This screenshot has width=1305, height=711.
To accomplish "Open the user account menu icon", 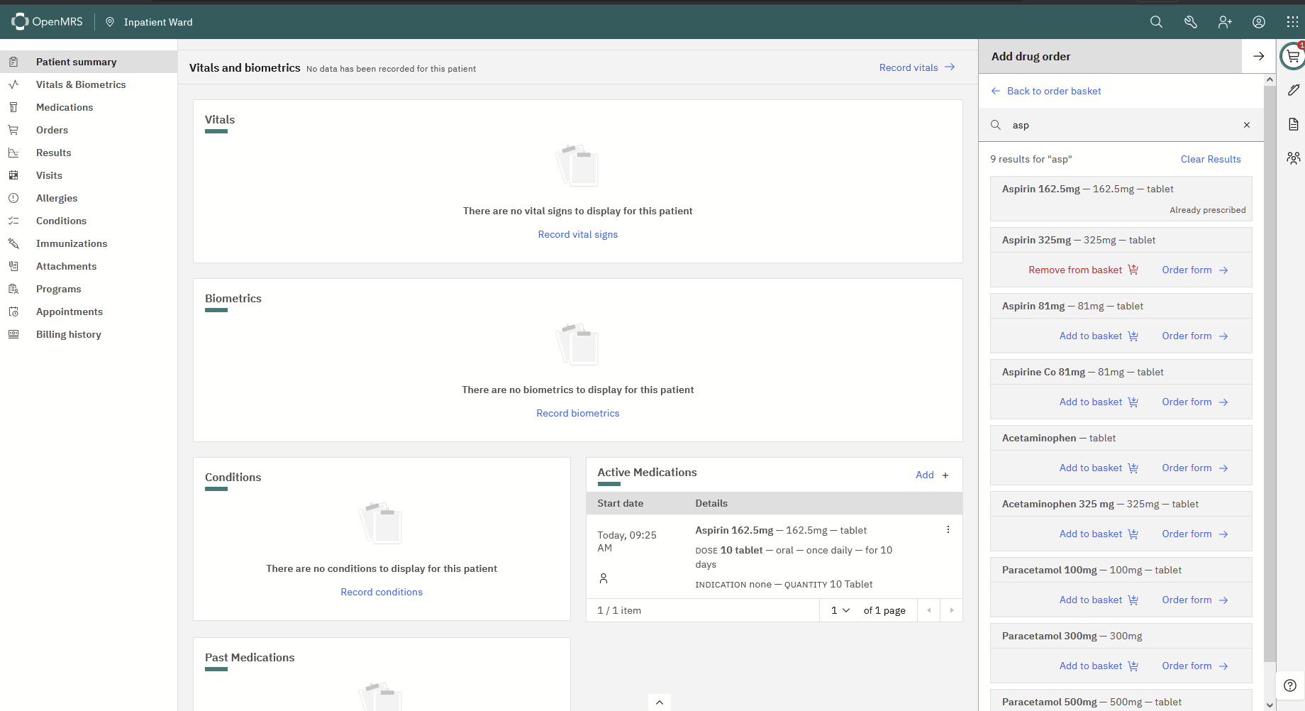I will (1259, 22).
